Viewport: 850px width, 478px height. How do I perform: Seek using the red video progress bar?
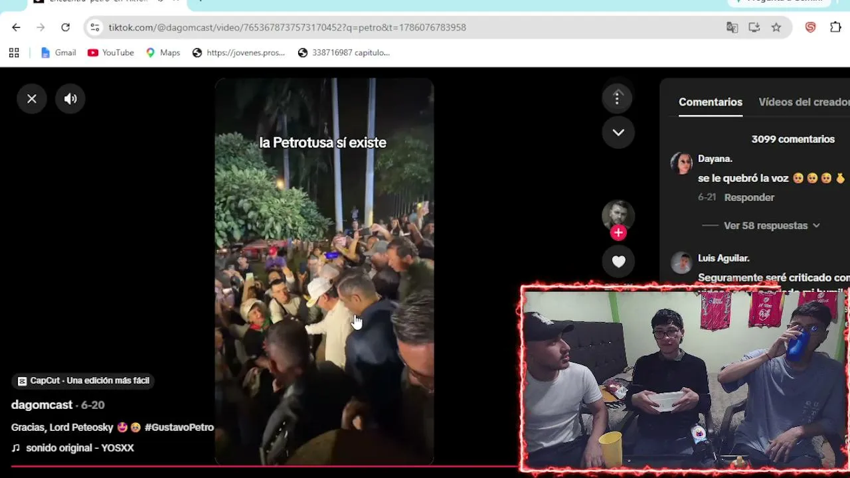[264, 467]
